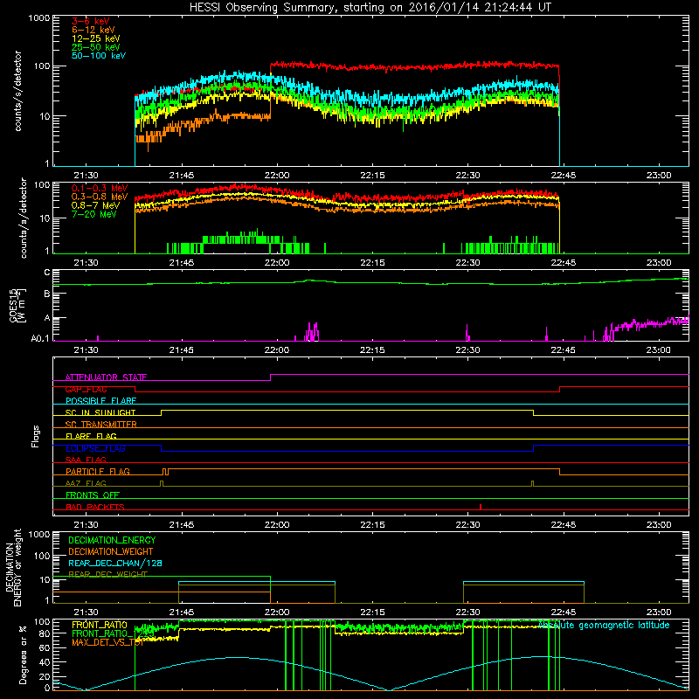The width and height of the screenshot is (699, 699).
Task: Click the Degrees or % axis title
Action: 23,654
